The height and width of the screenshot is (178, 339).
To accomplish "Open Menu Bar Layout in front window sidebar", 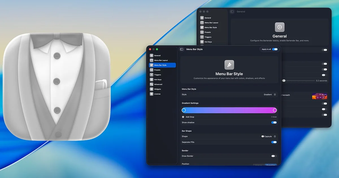I will coord(162,60).
